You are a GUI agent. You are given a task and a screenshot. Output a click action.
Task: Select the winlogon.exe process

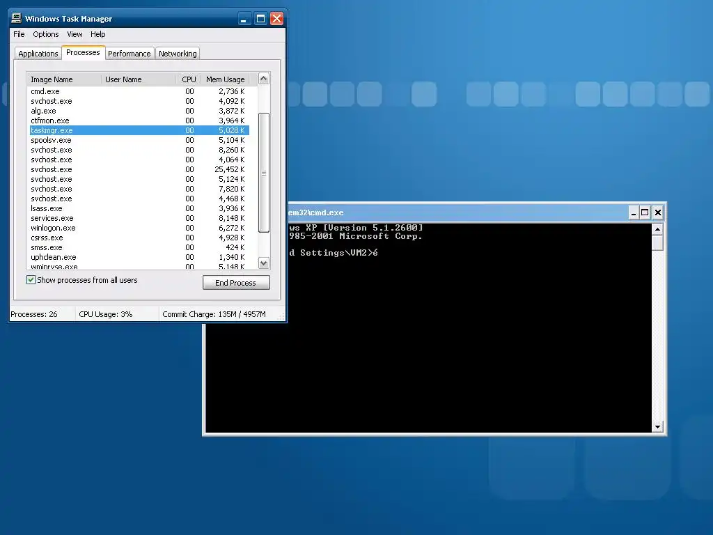pyautogui.click(x=139, y=228)
